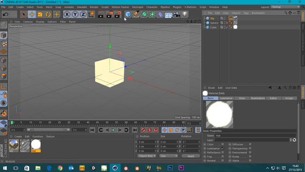Go to end of animation
This screenshot has height=172, width=305.
point(134,130)
